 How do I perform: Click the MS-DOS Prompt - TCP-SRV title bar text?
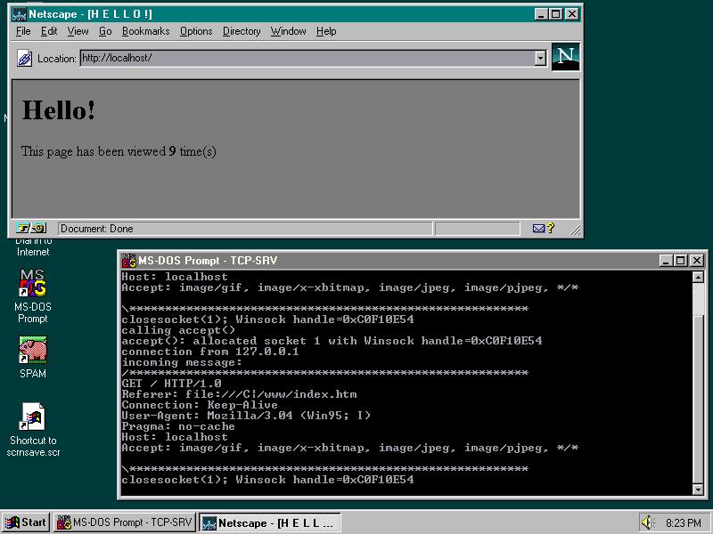(208, 261)
